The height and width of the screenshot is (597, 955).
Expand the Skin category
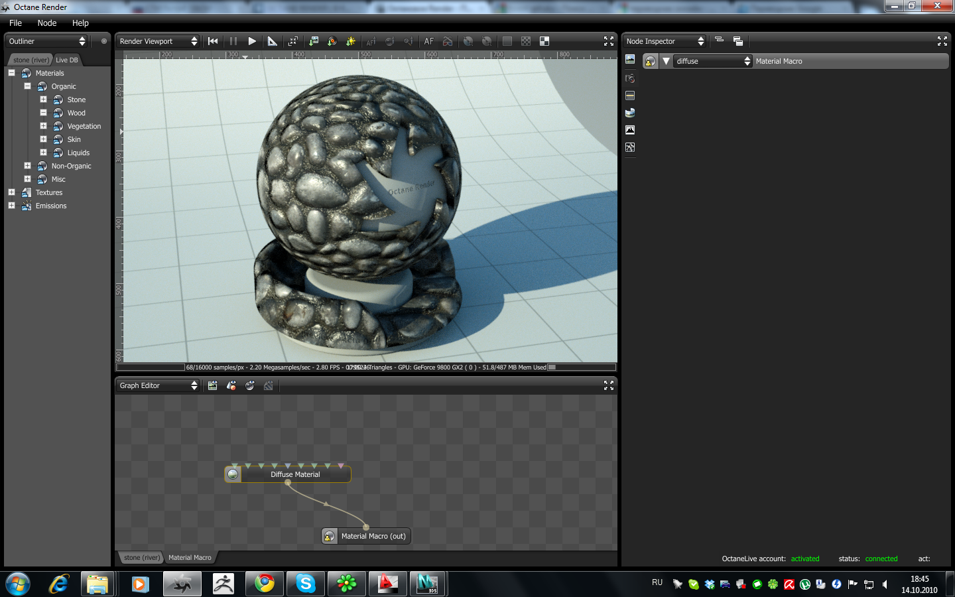tap(43, 139)
